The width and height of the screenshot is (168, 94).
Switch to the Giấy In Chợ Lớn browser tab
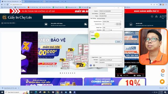[x=11, y=2]
